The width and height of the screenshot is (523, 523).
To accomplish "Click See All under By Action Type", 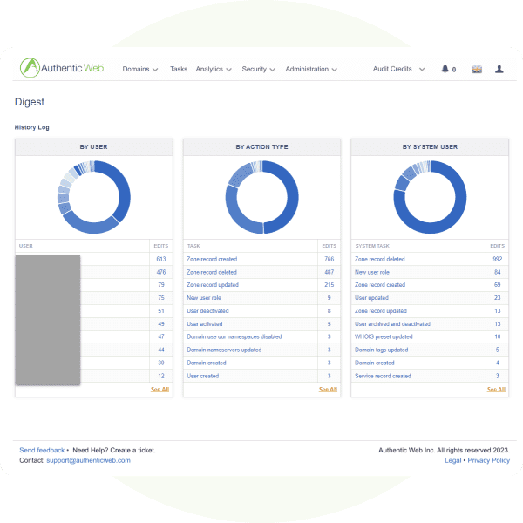I will tap(328, 390).
